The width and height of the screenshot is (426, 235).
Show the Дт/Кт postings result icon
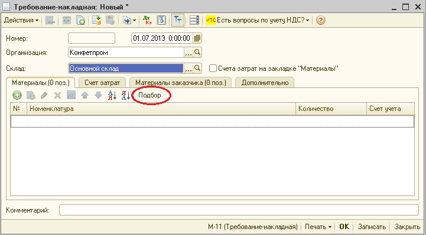(148, 20)
